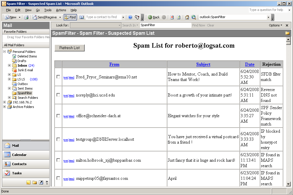This screenshot has width=293, height=195.
Task: Click the Back arrow icon
Action: click(x=150, y=17)
